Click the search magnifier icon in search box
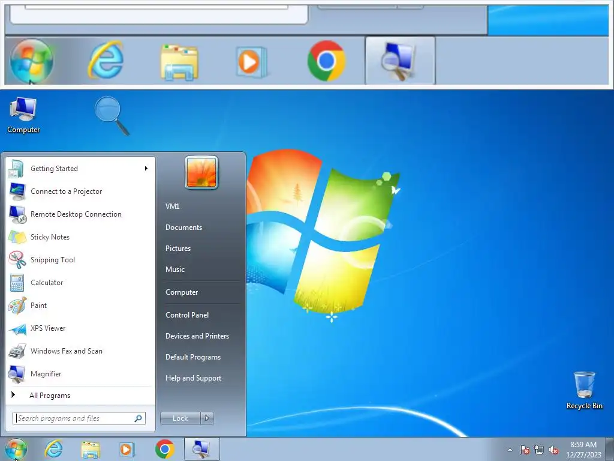 tap(139, 418)
